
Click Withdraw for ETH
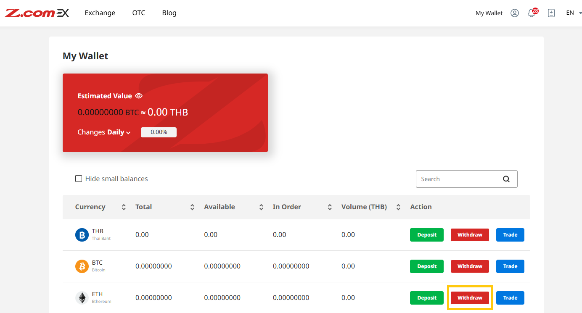(x=470, y=298)
